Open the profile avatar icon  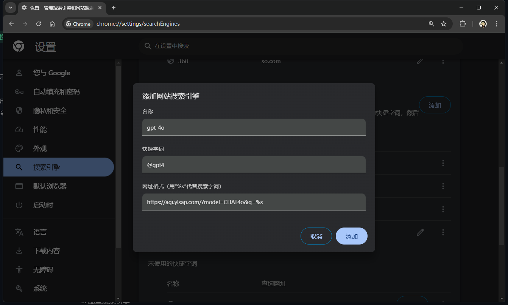point(483,24)
